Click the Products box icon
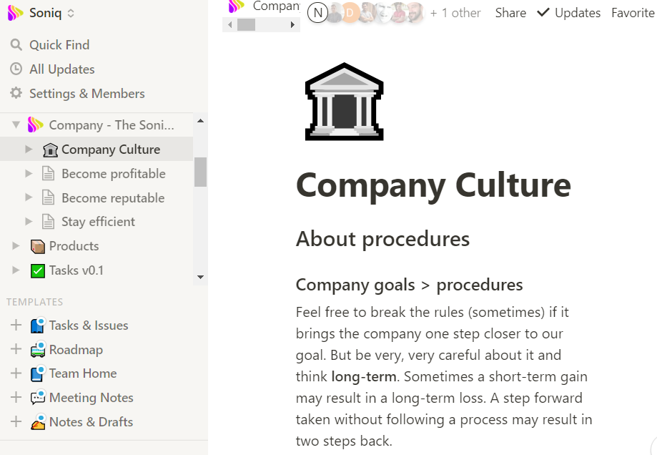The height and width of the screenshot is (455, 657). click(38, 246)
